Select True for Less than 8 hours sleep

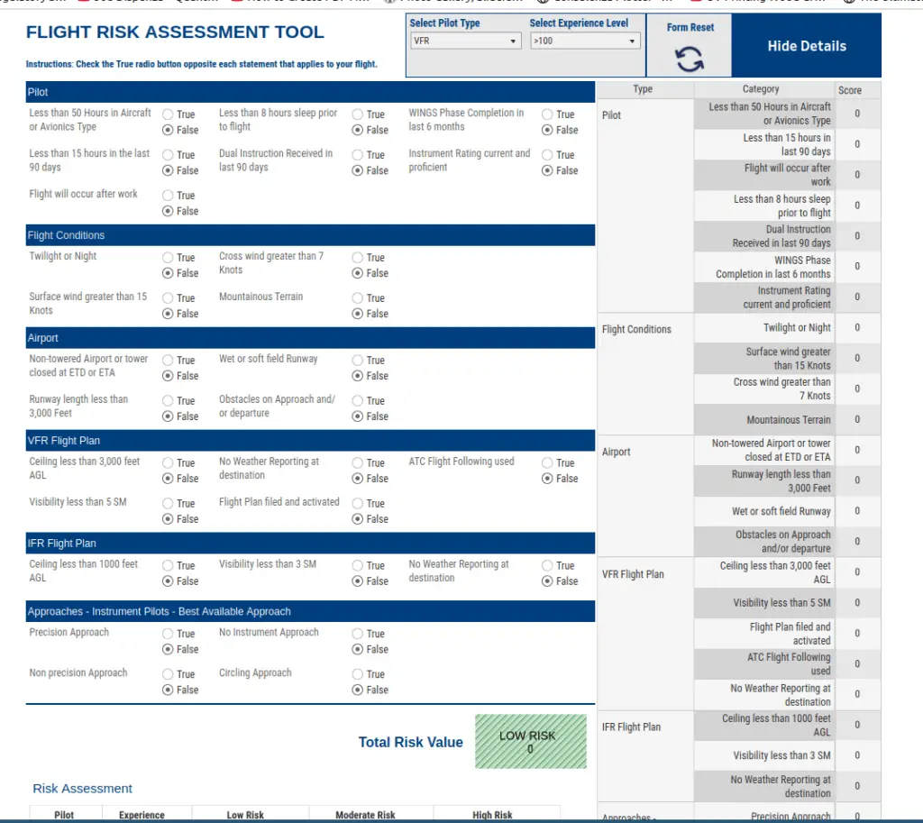pyautogui.click(x=358, y=114)
